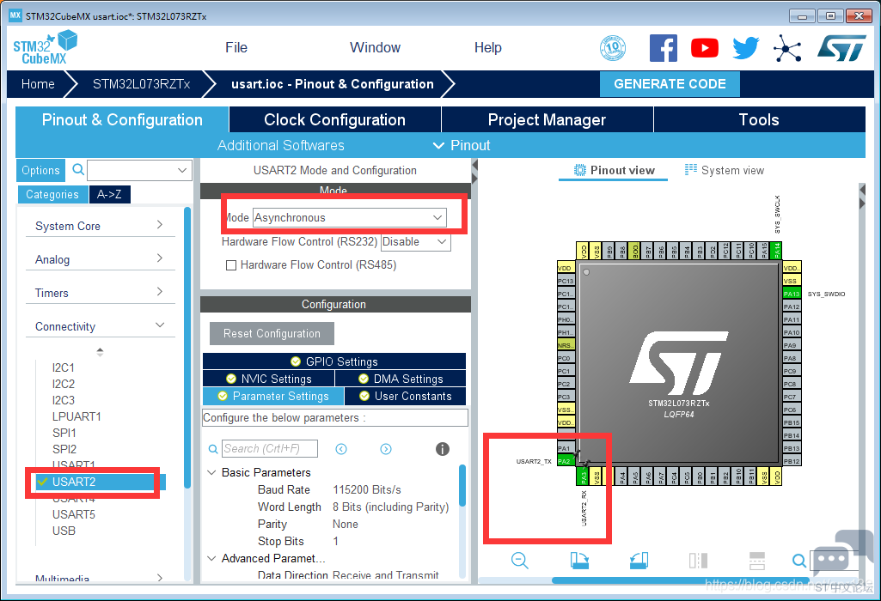Switch to System view

point(725,170)
